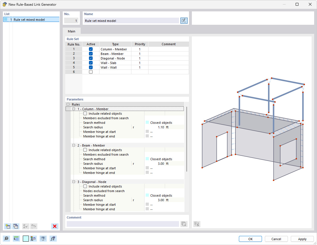Click the Copy rule set icon below the list

coord(16,226)
